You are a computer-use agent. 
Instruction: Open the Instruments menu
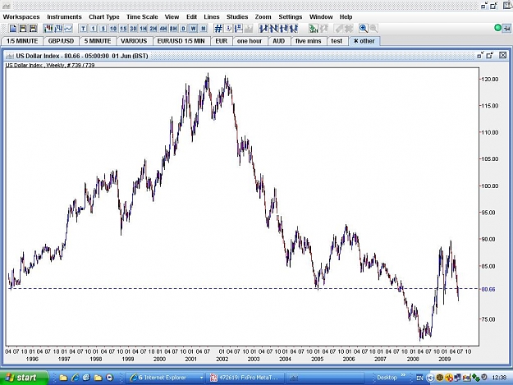64,17
